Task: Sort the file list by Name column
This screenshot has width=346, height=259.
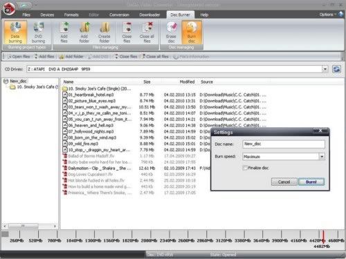Action: tap(69, 81)
